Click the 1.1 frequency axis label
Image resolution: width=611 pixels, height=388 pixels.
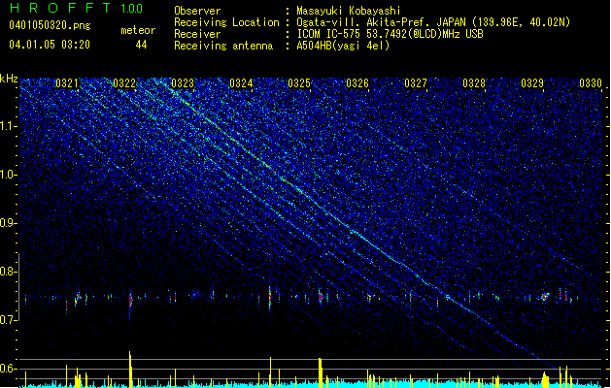(9, 126)
